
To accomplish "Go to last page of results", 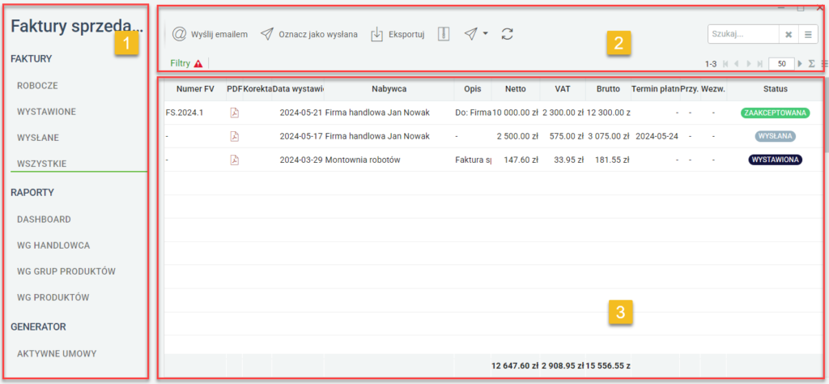I will click(x=760, y=63).
